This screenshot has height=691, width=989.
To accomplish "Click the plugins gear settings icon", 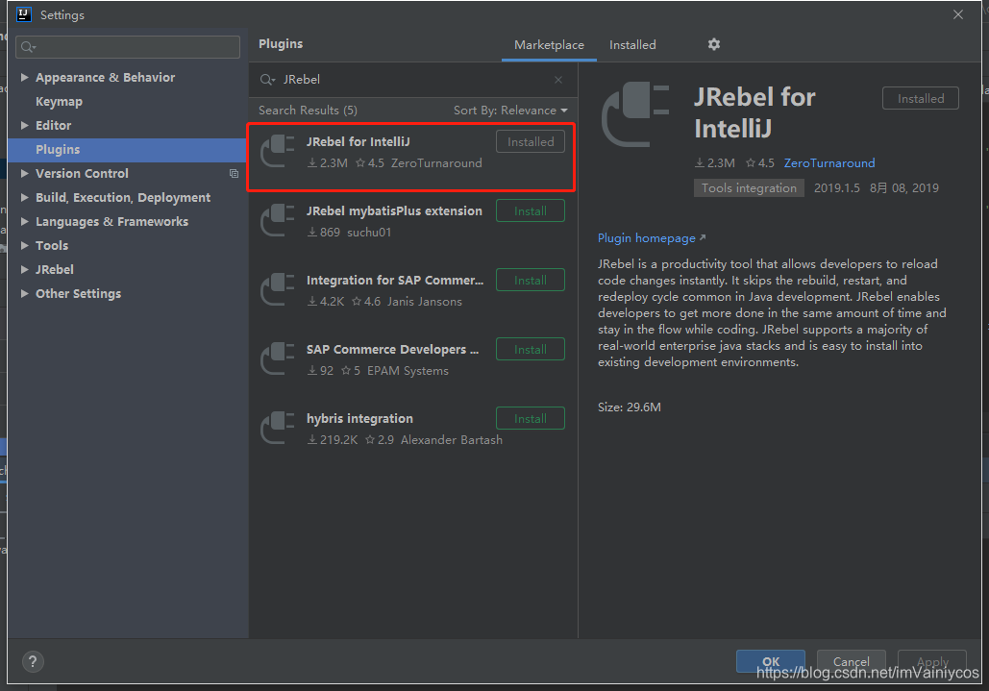I will tap(713, 44).
